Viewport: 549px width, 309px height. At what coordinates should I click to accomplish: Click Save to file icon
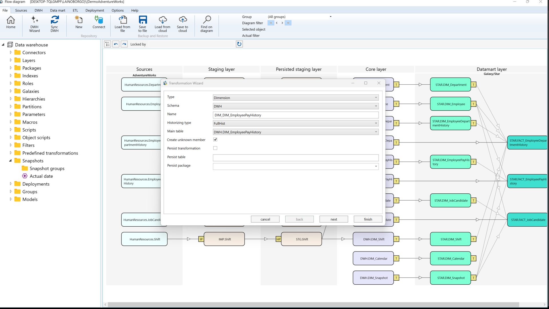[143, 24]
